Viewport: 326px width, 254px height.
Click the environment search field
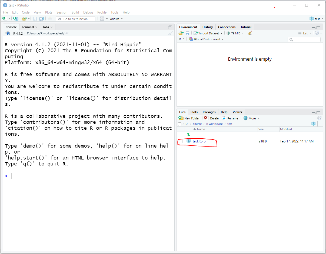click(304, 40)
